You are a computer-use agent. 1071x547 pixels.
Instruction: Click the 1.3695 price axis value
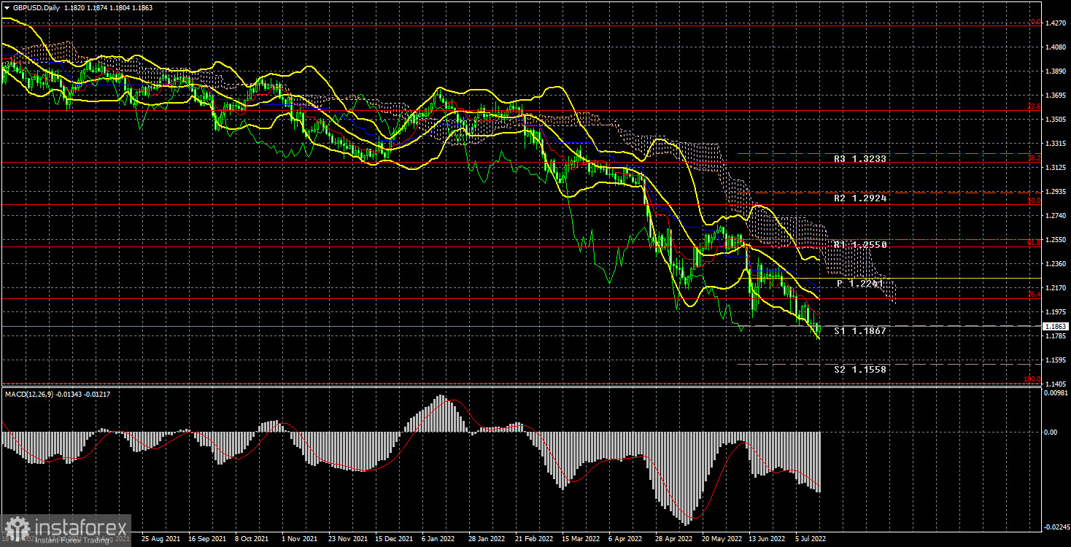click(1055, 96)
